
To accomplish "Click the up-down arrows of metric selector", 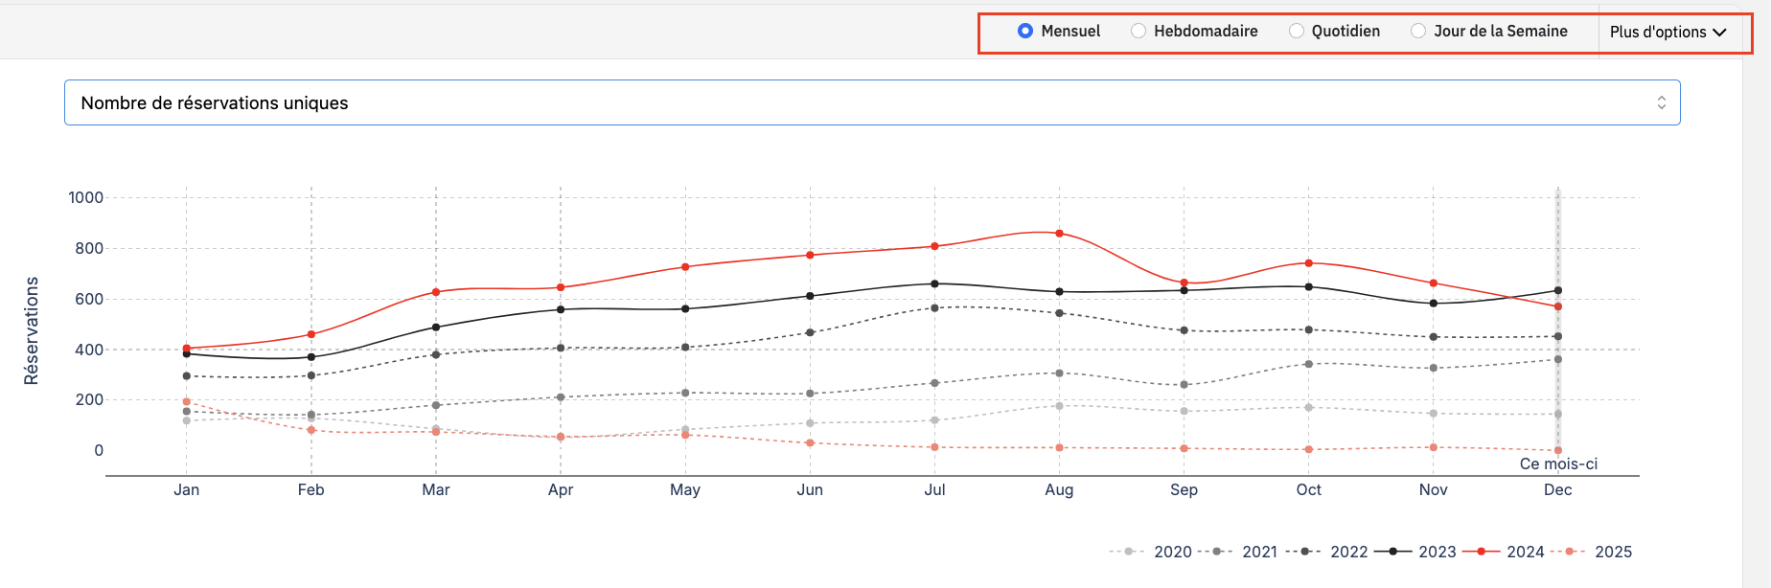I will [1662, 102].
